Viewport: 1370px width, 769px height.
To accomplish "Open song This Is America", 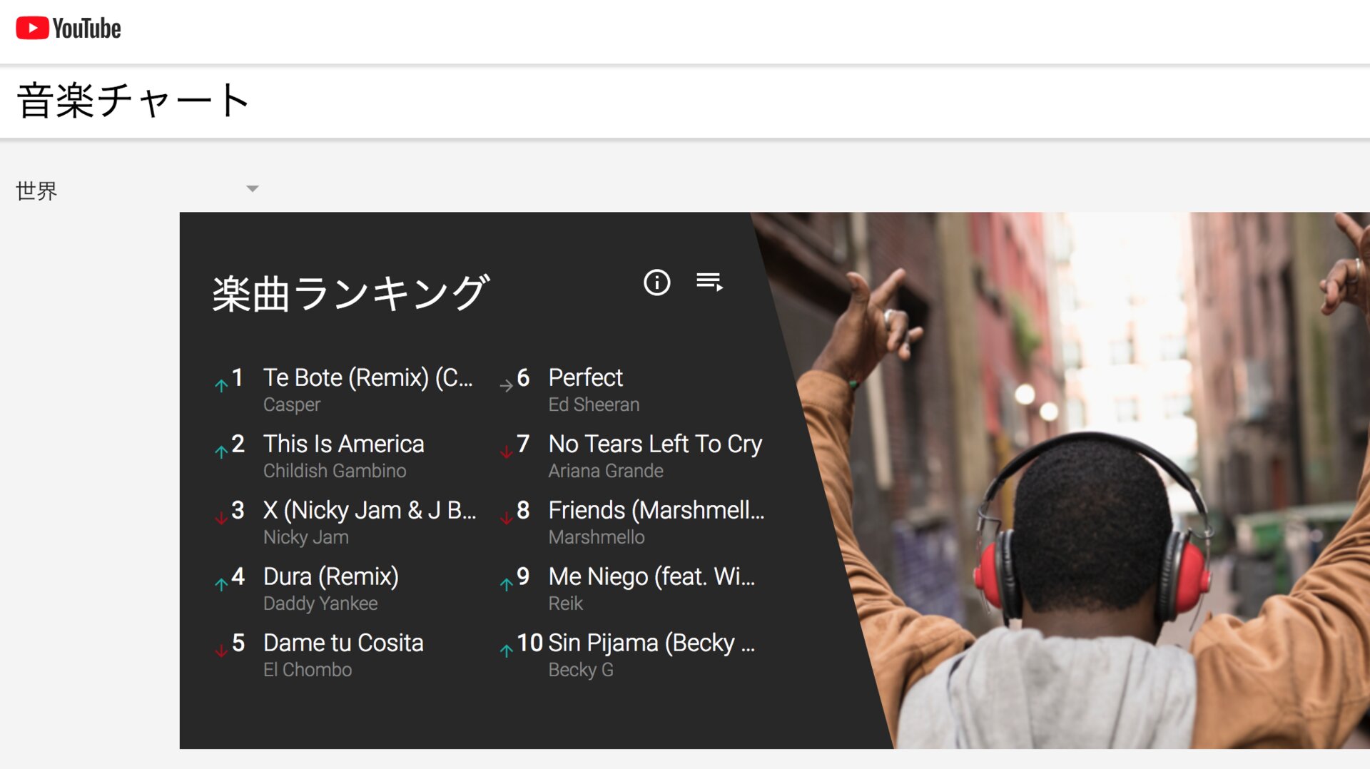I will (343, 444).
